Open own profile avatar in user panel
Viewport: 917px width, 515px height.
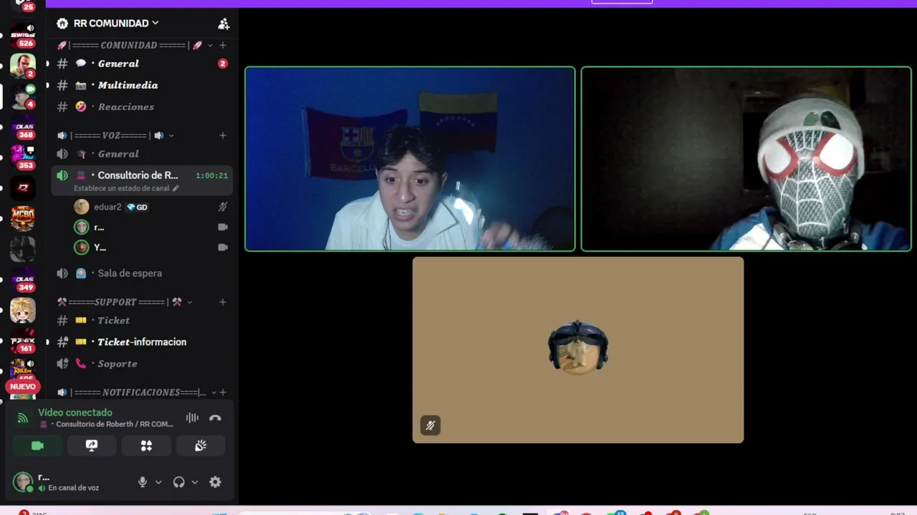23,481
